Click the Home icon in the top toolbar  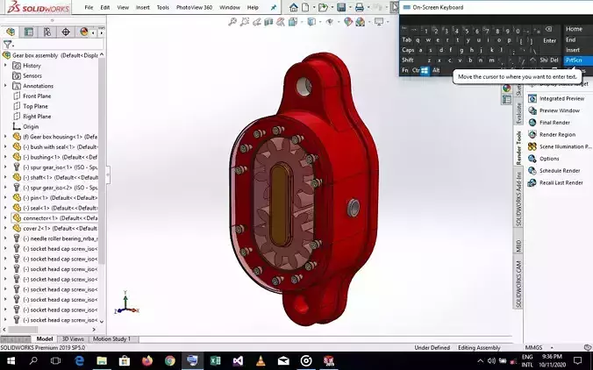pos(294,7)
